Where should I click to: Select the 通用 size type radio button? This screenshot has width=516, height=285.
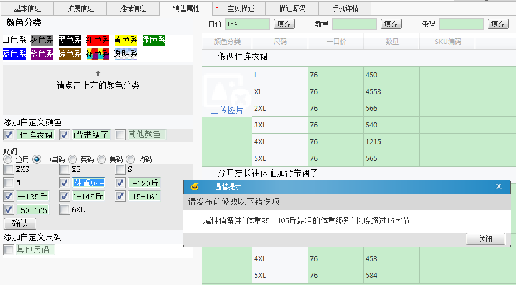click(x=9, y=159)
